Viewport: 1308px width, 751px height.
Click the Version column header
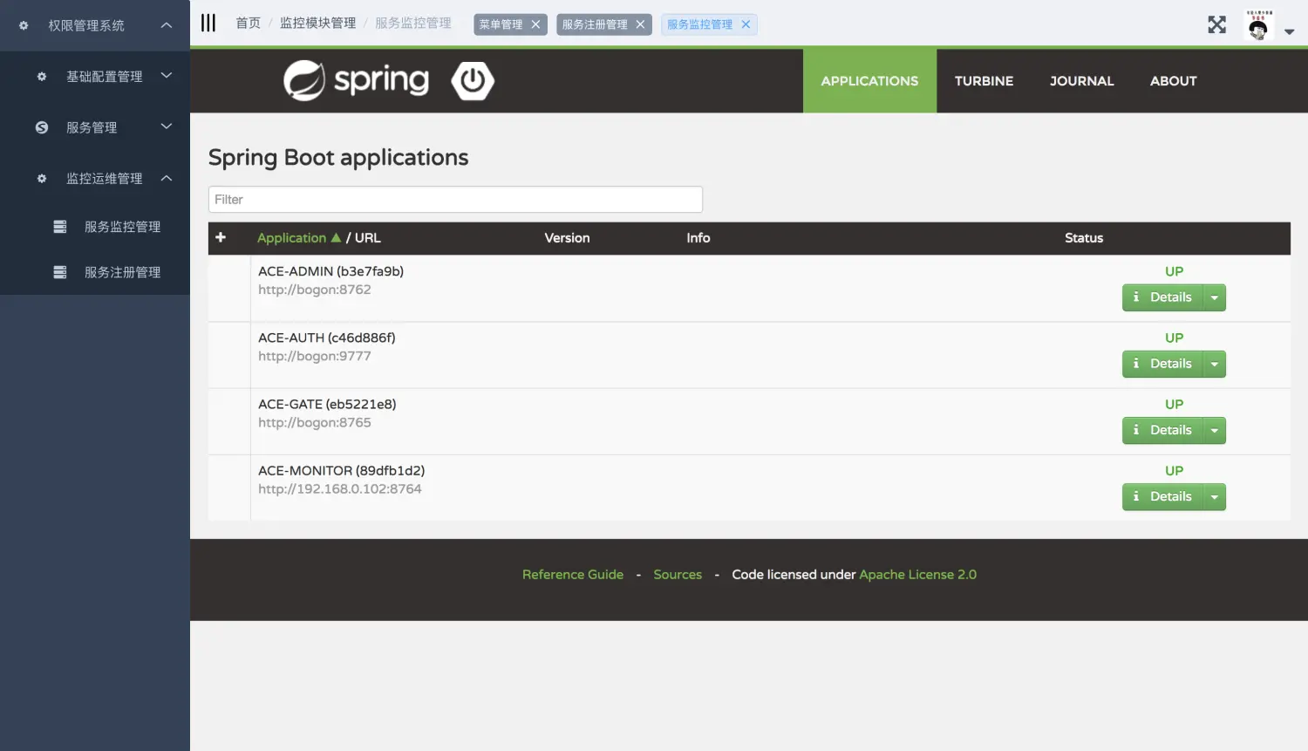click(x=567, y=238)
